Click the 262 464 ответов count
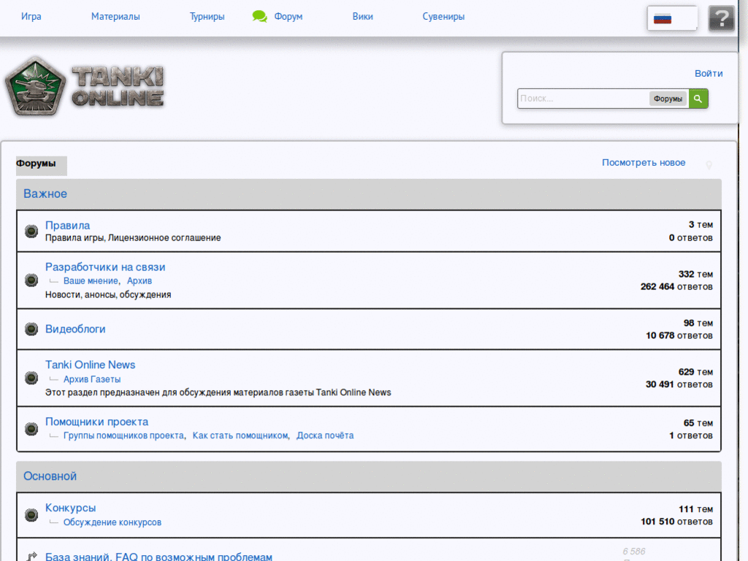Image resolution: width=748 pixels, height=561 pixels. click(676, 286)
